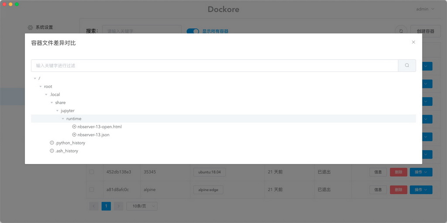The height and width of the screenshot is (223, 447).
Task: Select the runtime folder label
Action: coord(74,118)
